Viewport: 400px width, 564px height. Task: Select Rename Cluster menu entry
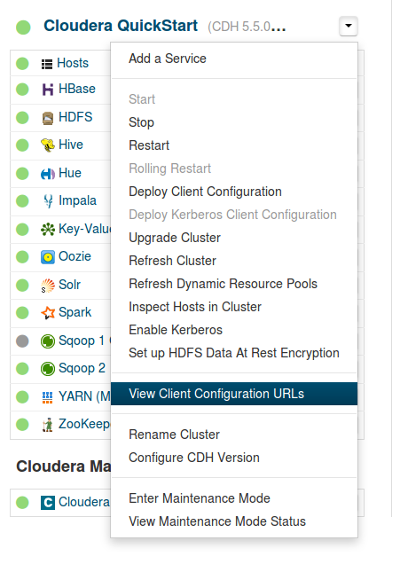click(x=174, y=435)
